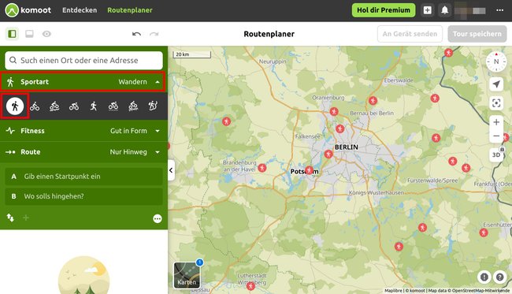Choose the touring bike sport icon
The width and height of the screenshot is (512, 294).
[x=35, y=106]
